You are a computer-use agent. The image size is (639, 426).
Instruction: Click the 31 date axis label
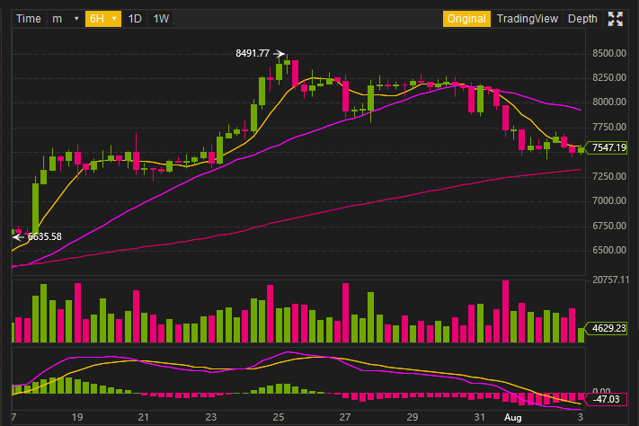point(479,417)
